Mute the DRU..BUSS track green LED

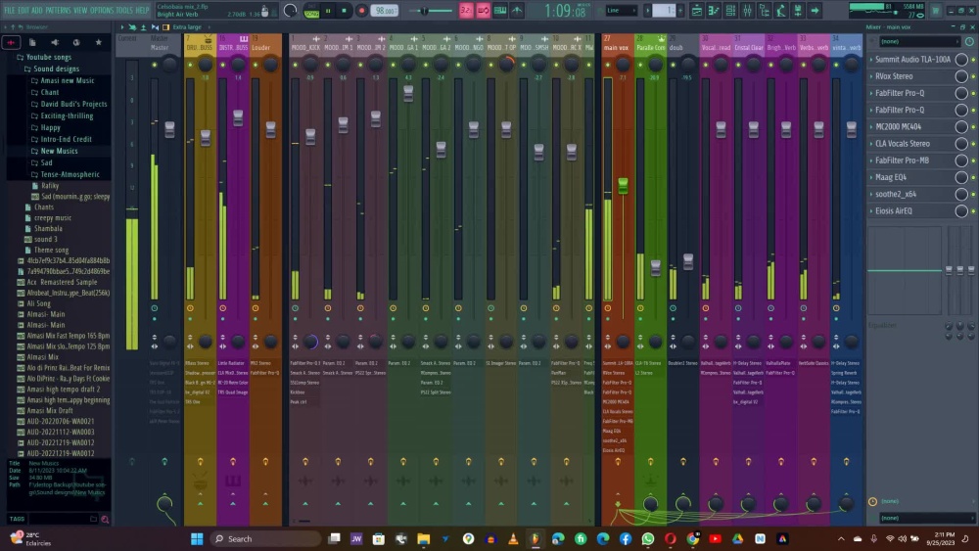(191, 65)
